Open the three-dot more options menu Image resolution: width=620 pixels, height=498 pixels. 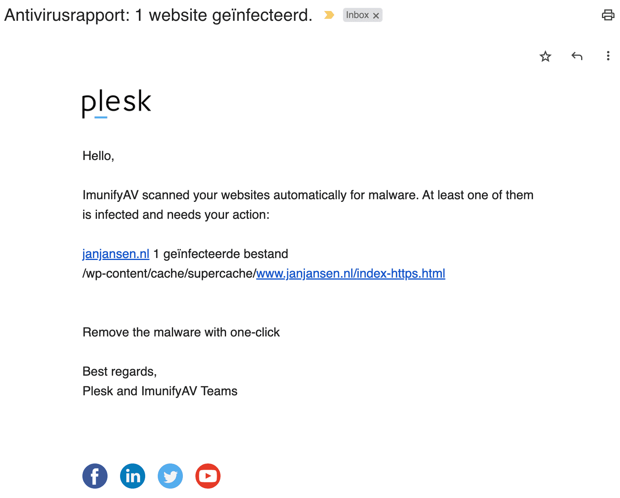click(x=608, y=56)
